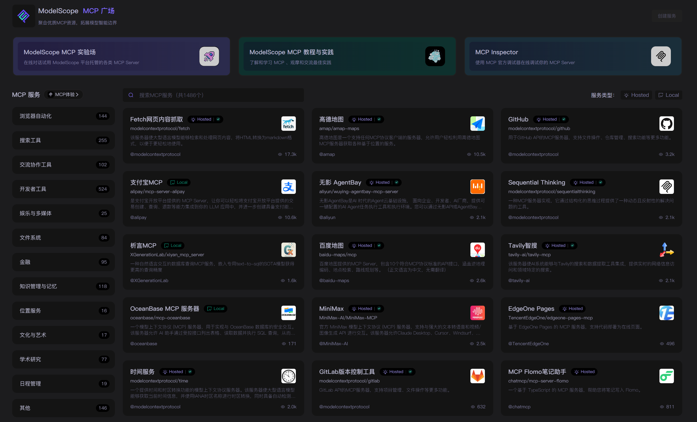Select the 文件系统 category
The image size is (697, 422).
point(63,238)
